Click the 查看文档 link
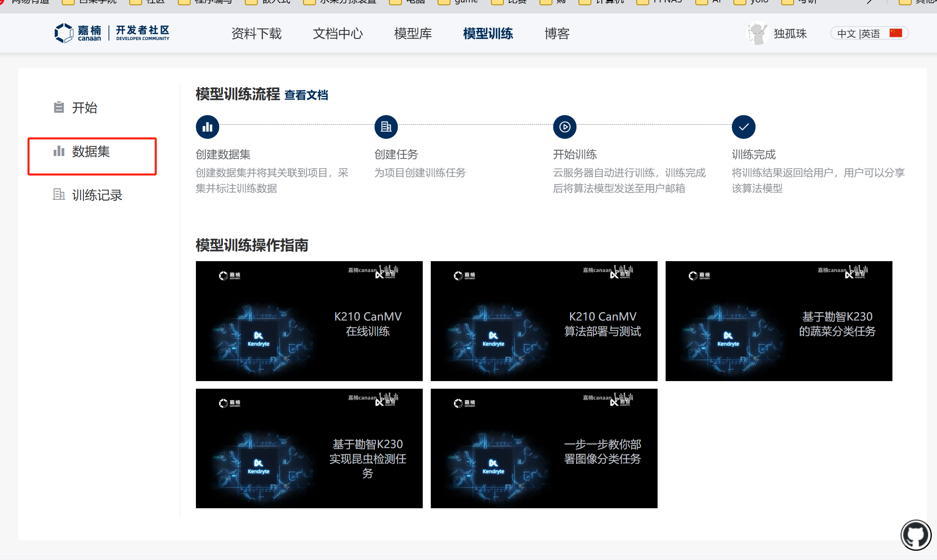937x560 pixels. point(306,95)
